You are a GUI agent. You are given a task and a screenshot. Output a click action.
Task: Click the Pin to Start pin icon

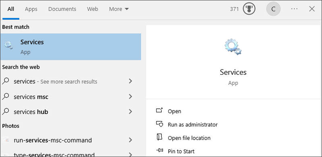[x=159, y=151]
